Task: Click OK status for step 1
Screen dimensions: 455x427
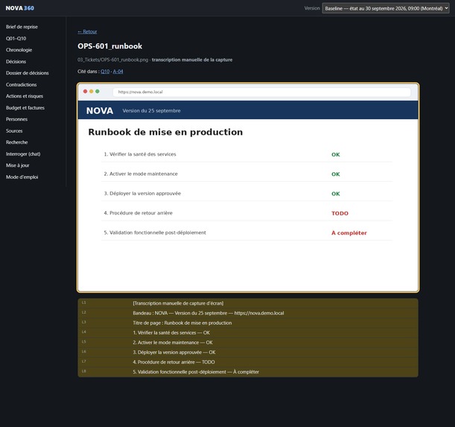Action: point(336,154)
